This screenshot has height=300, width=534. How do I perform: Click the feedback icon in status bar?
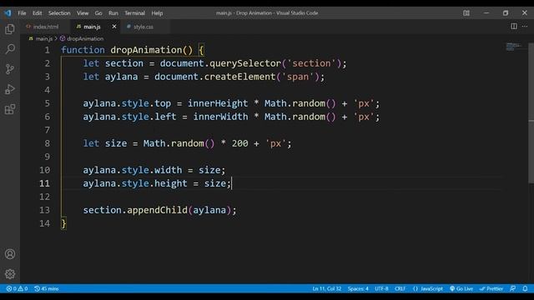click(513, 288)
